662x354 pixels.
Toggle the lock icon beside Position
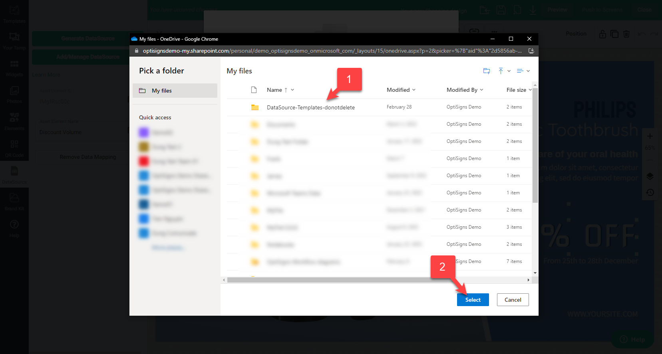tap(602, 34)
